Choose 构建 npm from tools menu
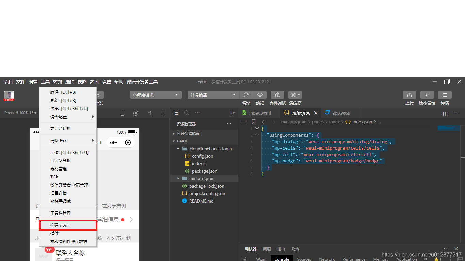The image size is (465, 261). pyautogui.click(x=68, y=225)
